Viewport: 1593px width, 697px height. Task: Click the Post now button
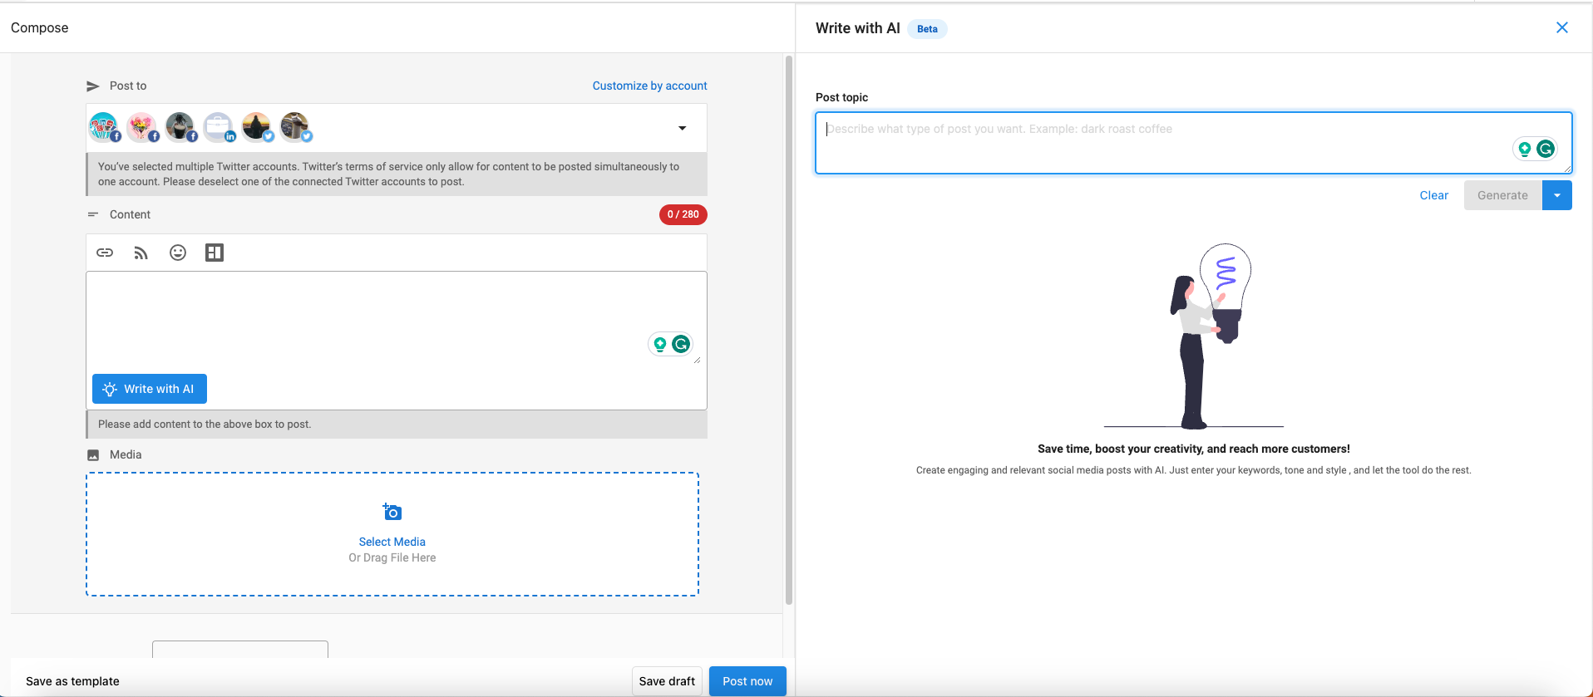coord(747,681)
